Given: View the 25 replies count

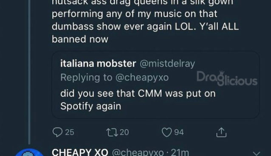Looking at the screenshot, I should 70,132.
